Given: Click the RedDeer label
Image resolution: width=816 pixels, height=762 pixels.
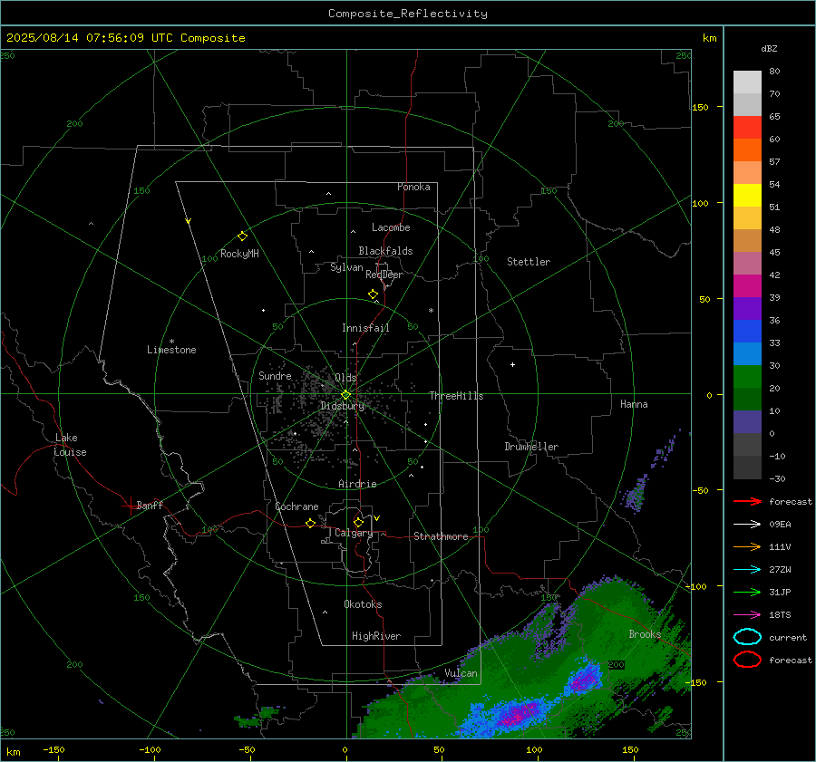Looking at the screenshot, I should pos(384,275).
